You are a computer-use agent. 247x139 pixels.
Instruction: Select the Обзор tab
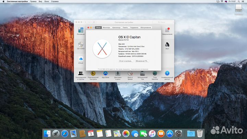tap(98, 27)
